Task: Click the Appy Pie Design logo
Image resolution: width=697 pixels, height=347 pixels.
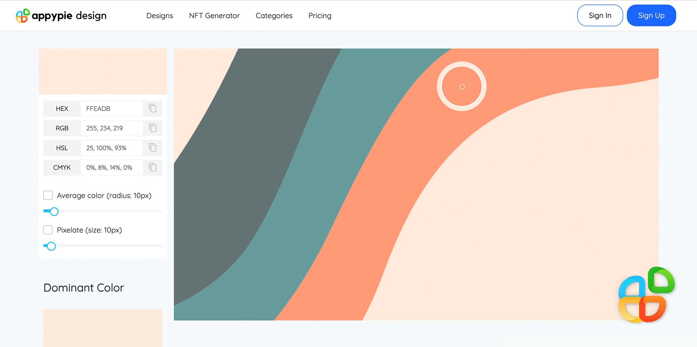Action: point(61,16)
